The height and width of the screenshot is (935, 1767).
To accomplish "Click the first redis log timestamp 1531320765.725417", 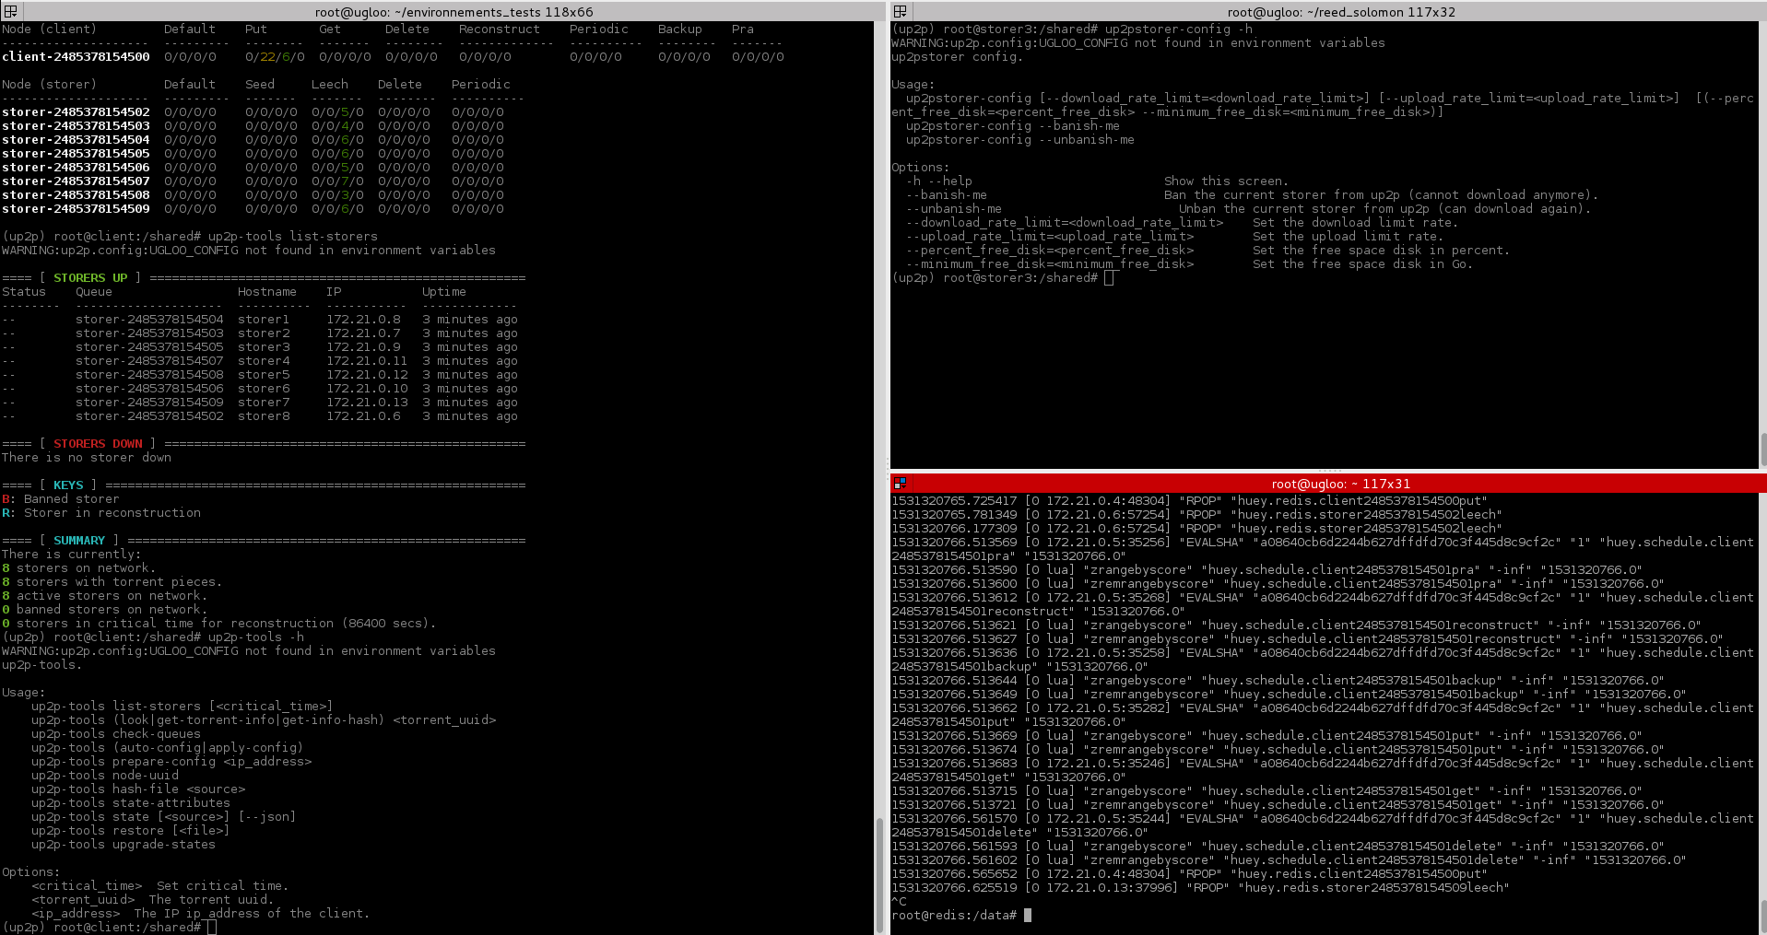I will click(x=954, y=500).
